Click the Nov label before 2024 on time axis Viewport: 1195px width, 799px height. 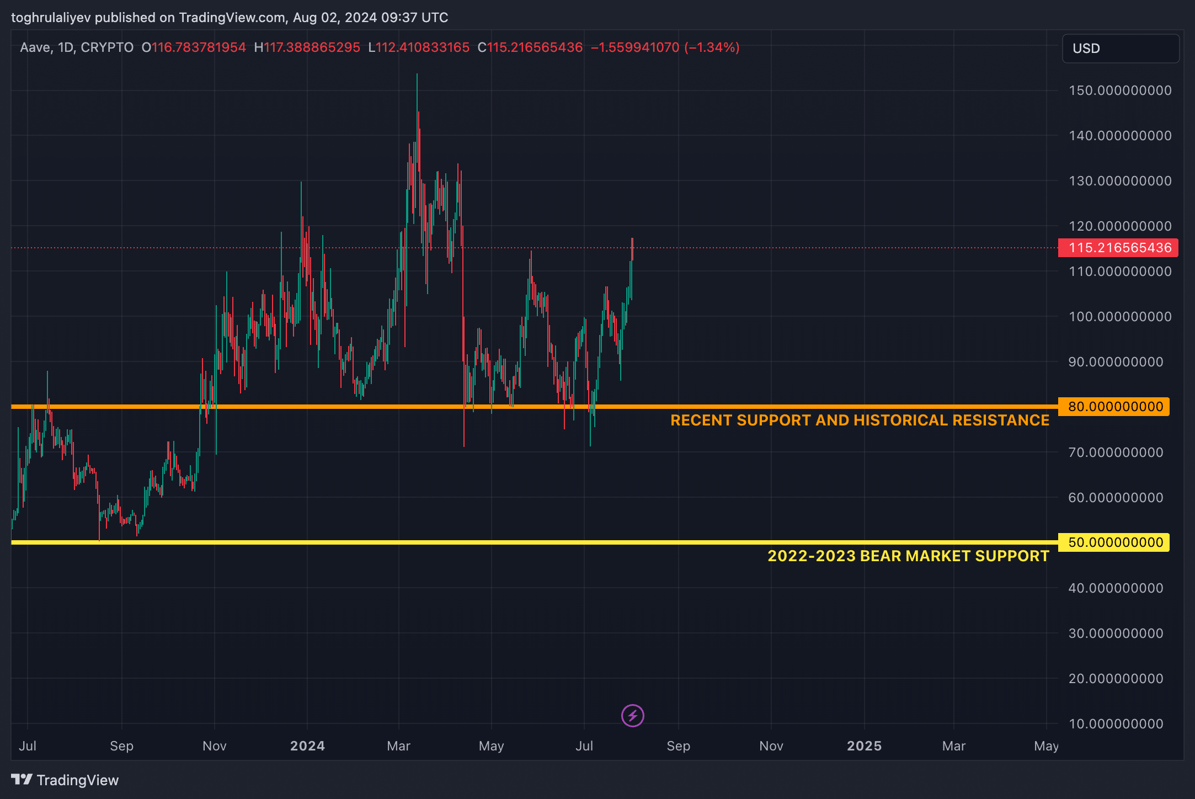[214, 746]
